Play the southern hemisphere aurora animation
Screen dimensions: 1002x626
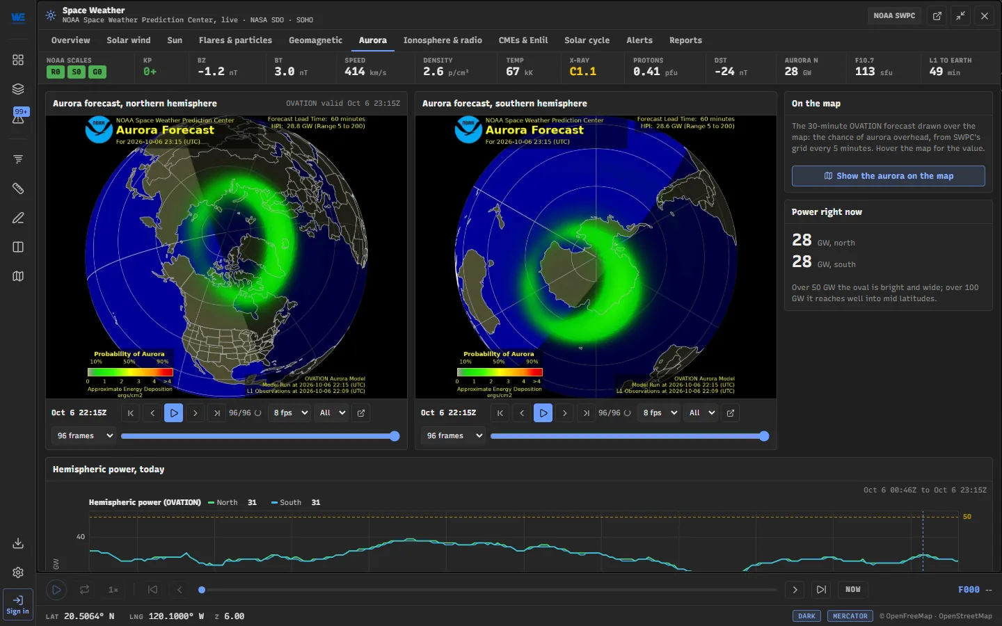pos(543,413)
